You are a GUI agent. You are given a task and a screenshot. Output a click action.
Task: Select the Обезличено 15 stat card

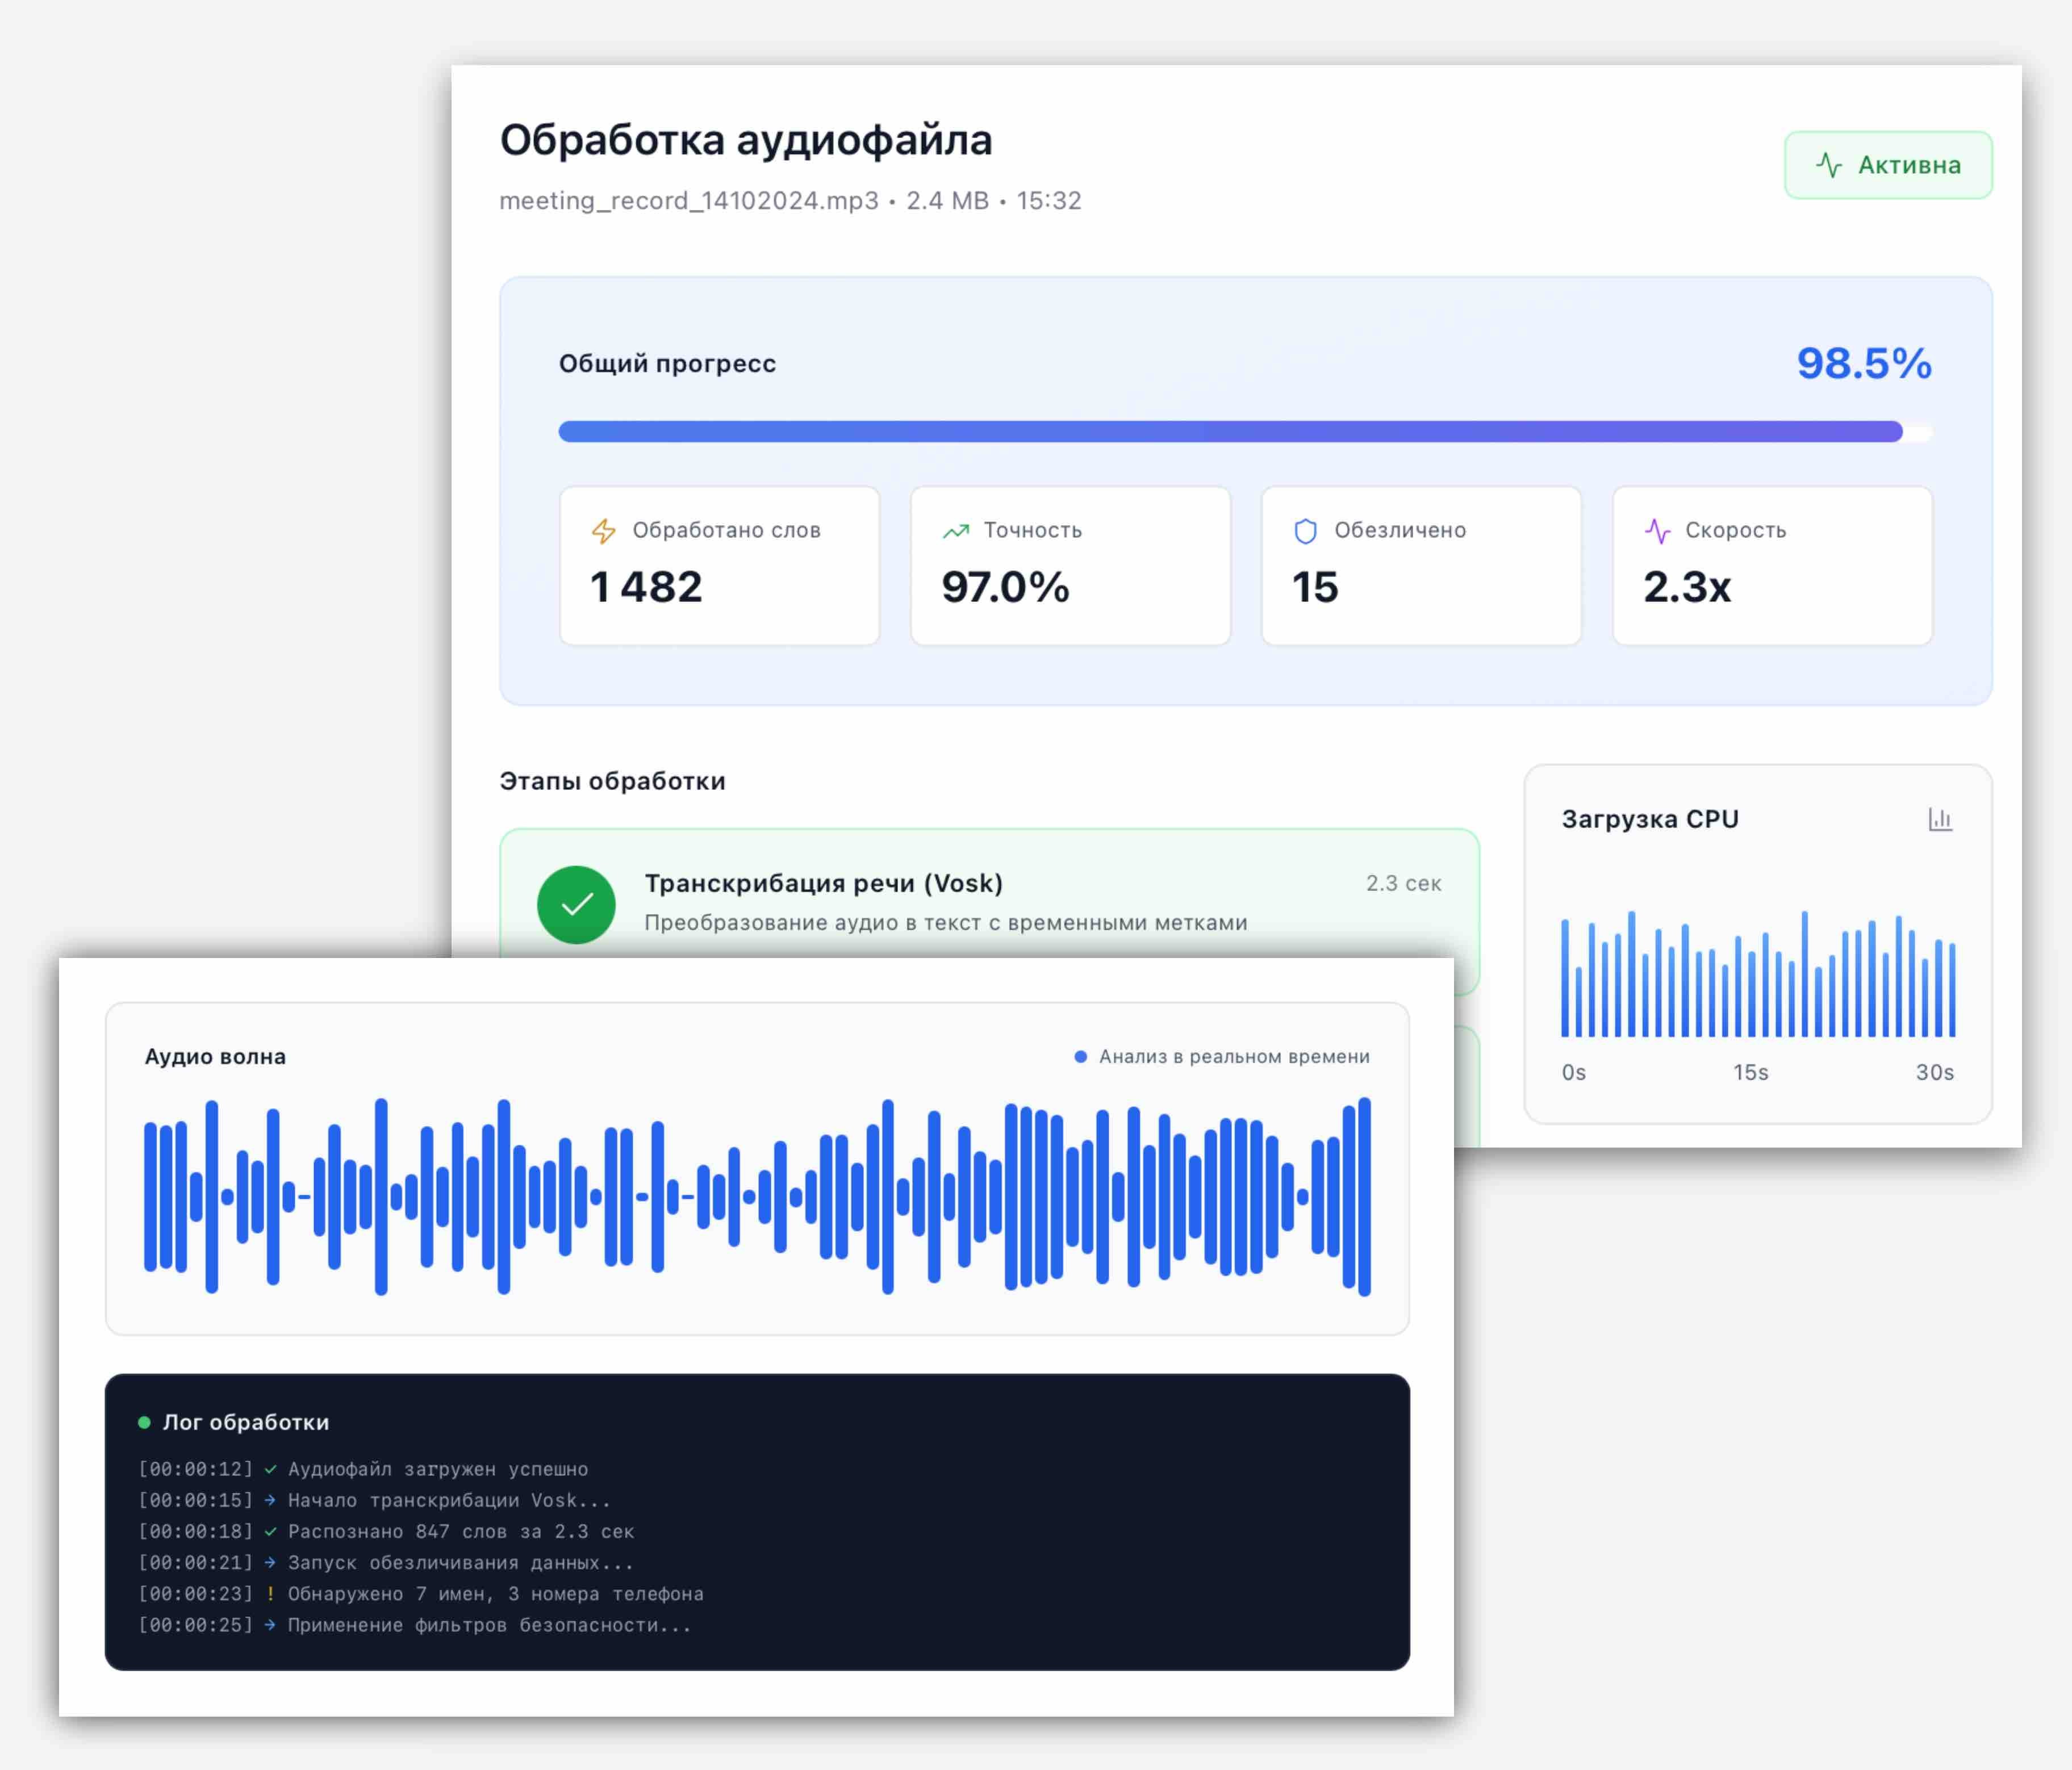click(1420, 566)
